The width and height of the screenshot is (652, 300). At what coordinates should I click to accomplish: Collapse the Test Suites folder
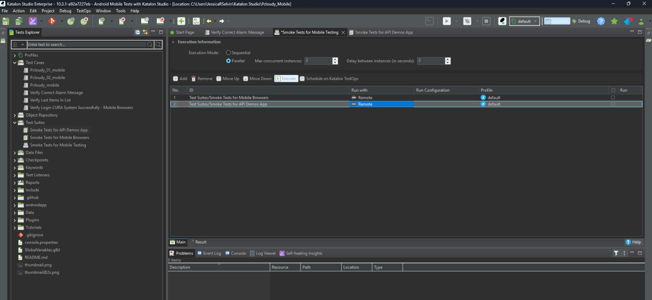tap(15, 122)
